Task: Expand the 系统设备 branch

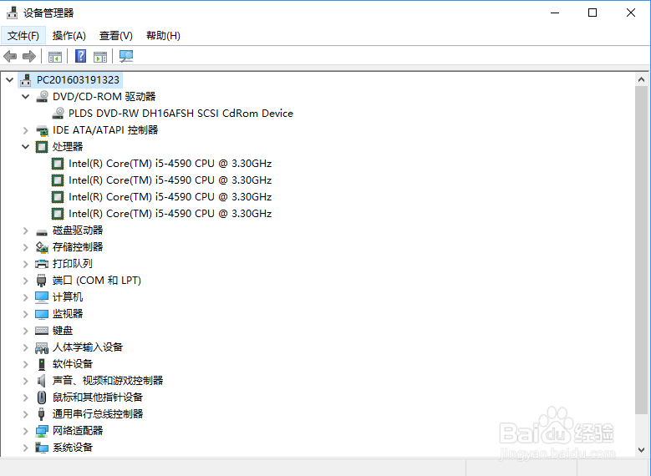Action: pyautogui.click(x=25, y=448)
